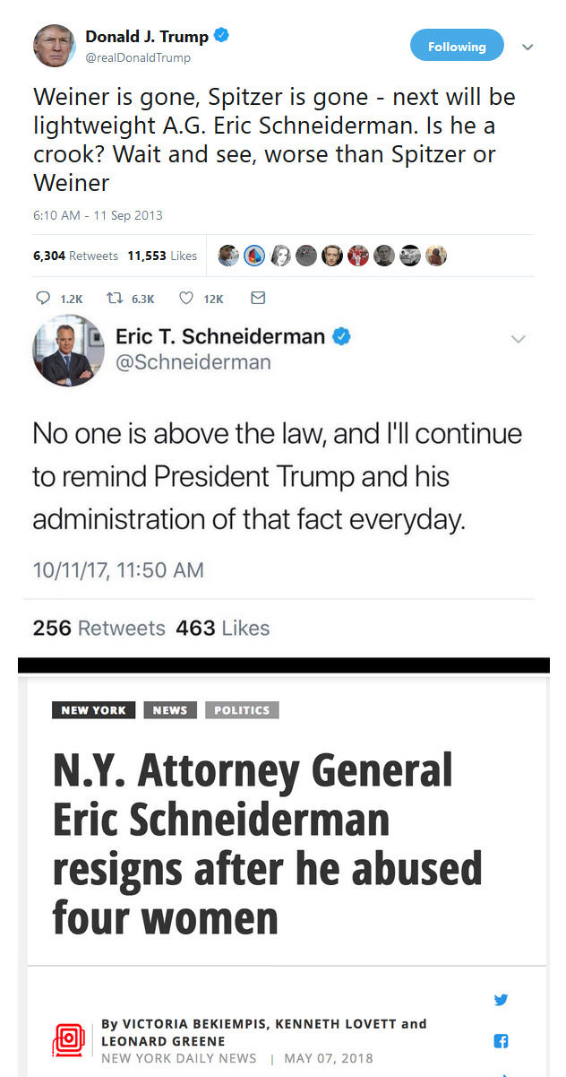View the 6,304 Retweets count
This screenshot has height=1077, width=566.
75,256
